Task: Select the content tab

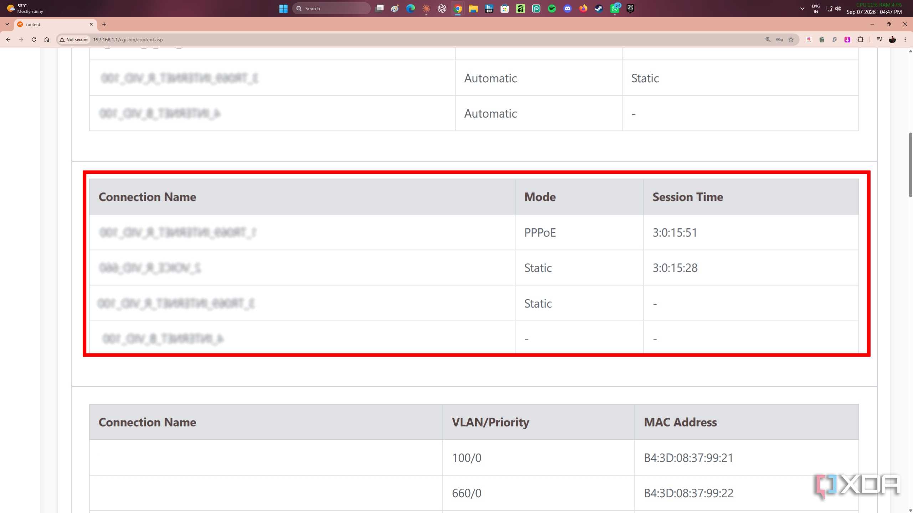Action: click(55, 24)
